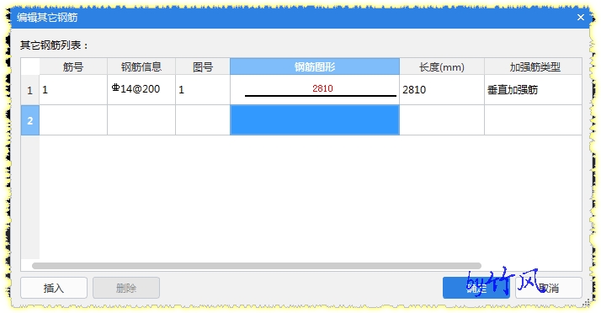The height and width of the screenshot is (313, 601).
Task: Select the 钢筋信息 column header
Action: click(141, 66)
